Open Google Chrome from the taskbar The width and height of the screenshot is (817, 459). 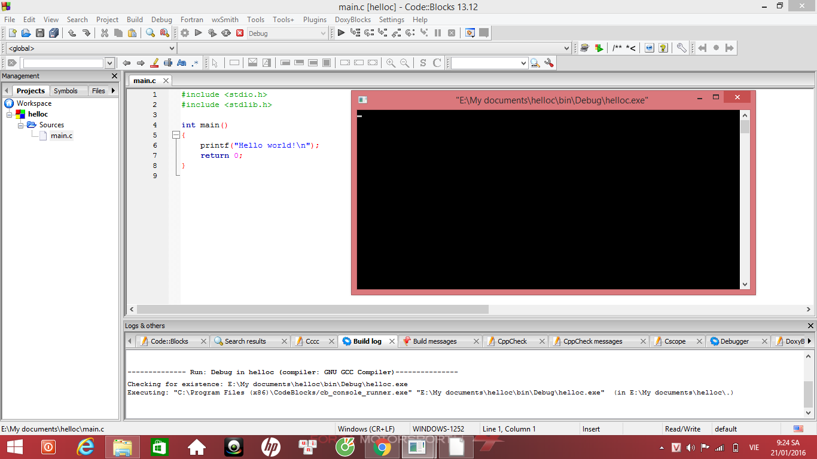click(x=383, y=447)
